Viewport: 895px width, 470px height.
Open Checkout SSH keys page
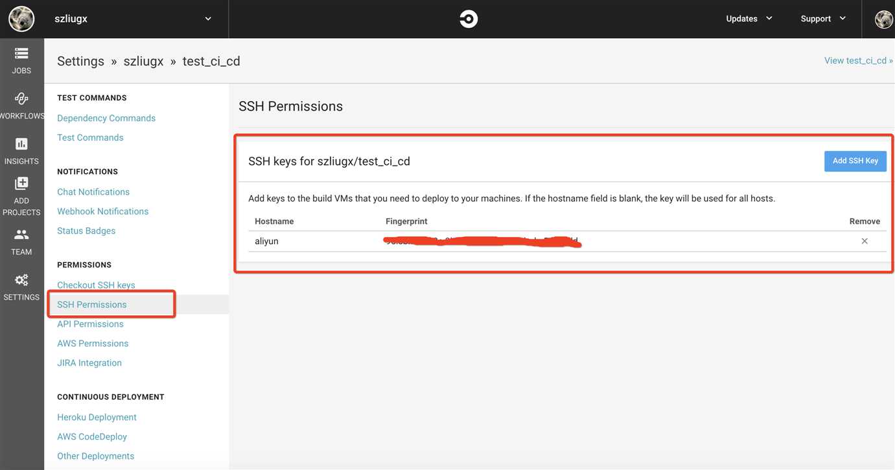[x=96, y=285]
